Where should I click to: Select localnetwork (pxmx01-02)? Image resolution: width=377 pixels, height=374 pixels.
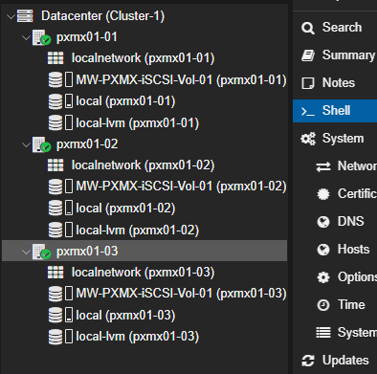(x=143, y=165)
